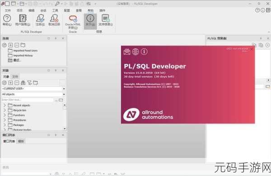Click the object filter text input field
The width and height of the screenshot is (271, 176).
tap(28, 100)
